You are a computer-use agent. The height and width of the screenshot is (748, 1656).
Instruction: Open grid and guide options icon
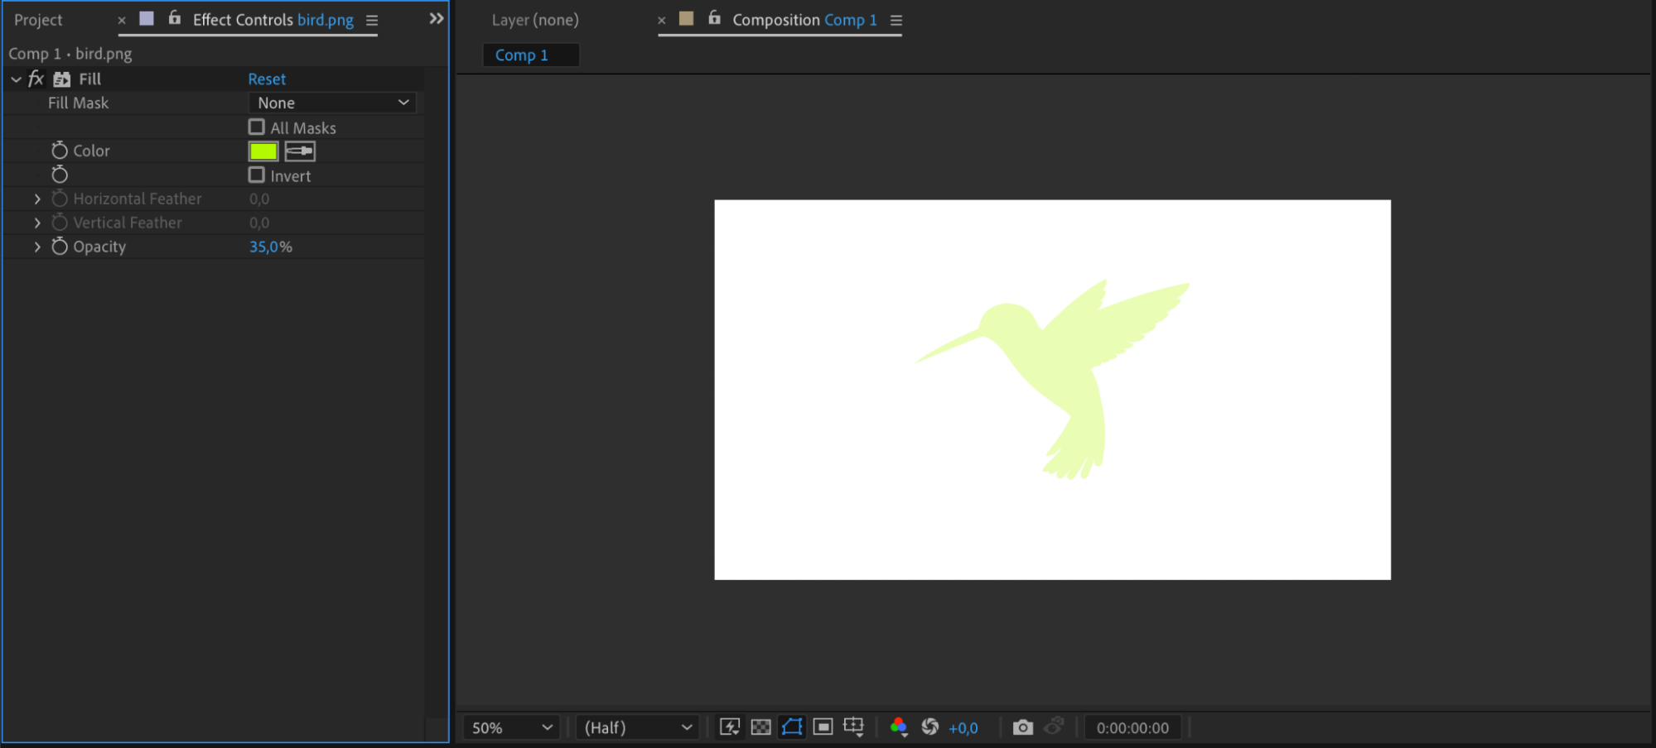pos(853,726)
